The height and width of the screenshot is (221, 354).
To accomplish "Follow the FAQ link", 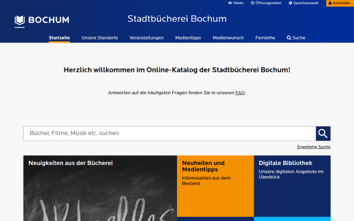I will (x=240, y=93).
